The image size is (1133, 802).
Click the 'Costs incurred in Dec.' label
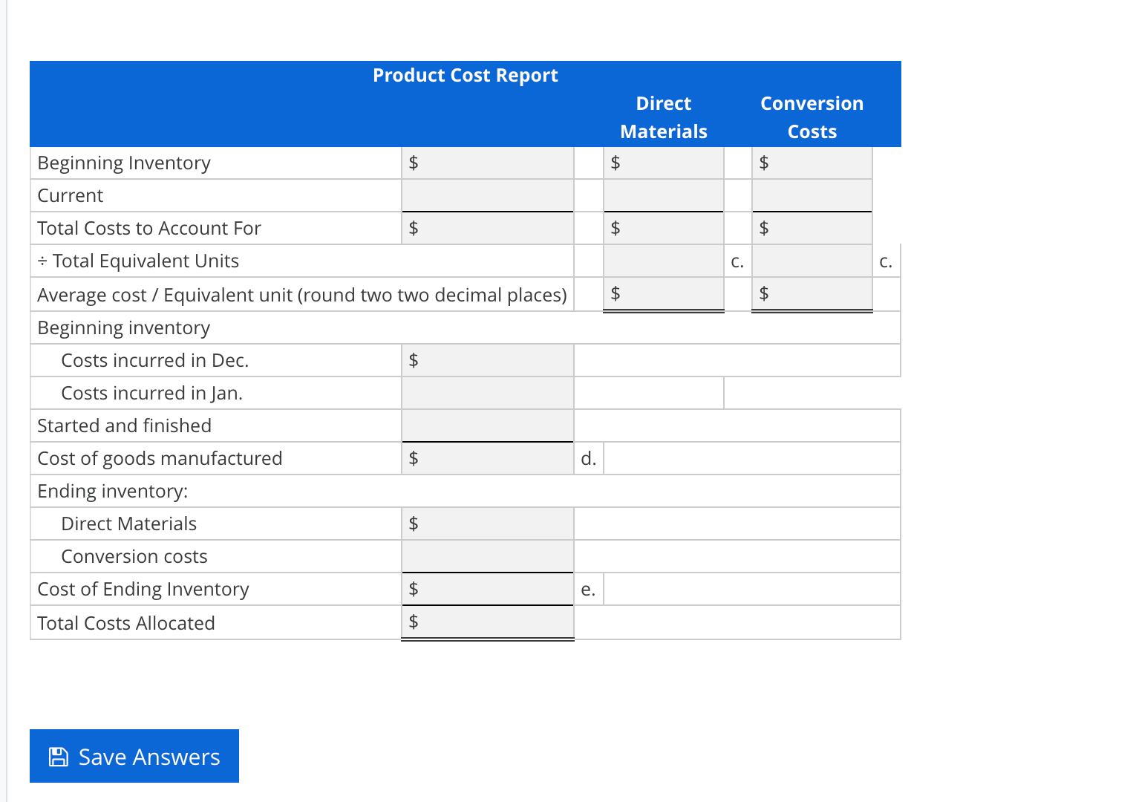pos(155,360)
